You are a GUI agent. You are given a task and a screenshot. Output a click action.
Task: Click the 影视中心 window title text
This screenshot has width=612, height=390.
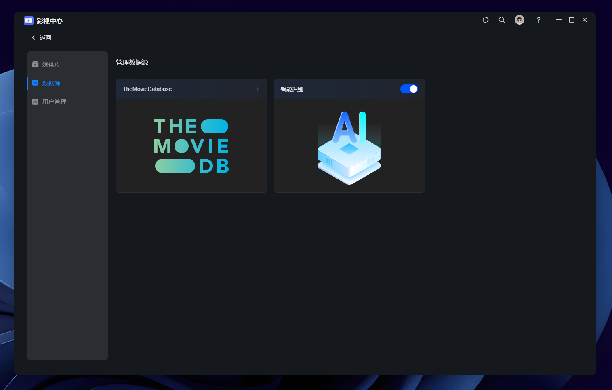click(50, 21)
